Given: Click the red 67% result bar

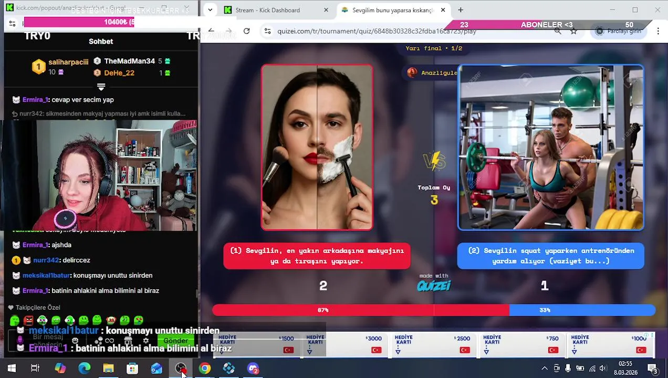Looking at the screenshot, I should point(361,310).
